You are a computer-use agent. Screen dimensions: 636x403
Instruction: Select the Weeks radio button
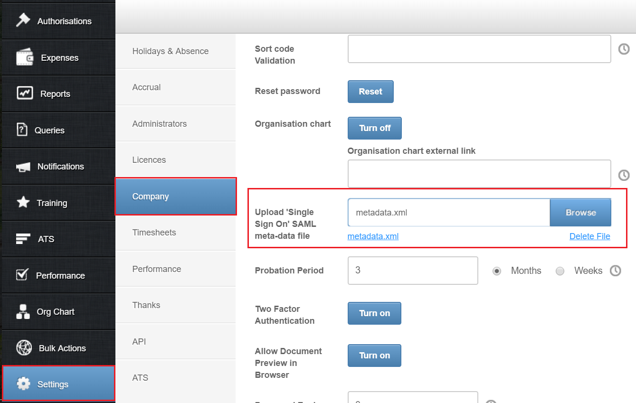560,271
